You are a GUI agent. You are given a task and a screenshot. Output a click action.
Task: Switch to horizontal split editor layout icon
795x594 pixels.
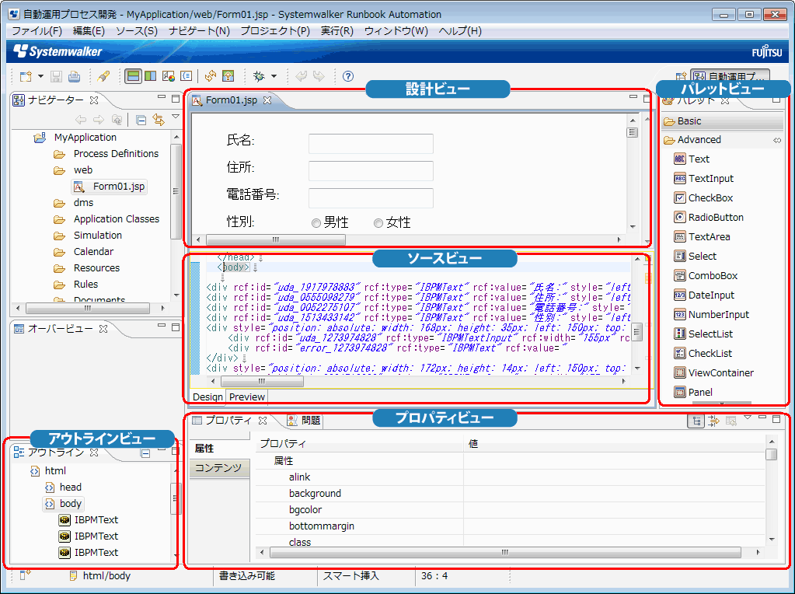click(134, 77)
